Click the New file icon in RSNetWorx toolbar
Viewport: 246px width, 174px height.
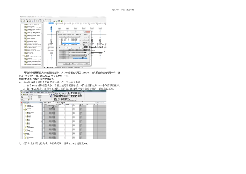22,21
